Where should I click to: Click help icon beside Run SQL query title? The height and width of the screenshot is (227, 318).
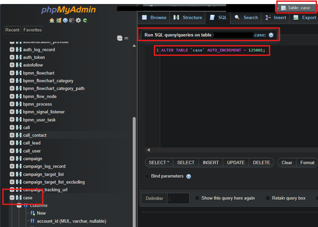click(x=271, y=35)
